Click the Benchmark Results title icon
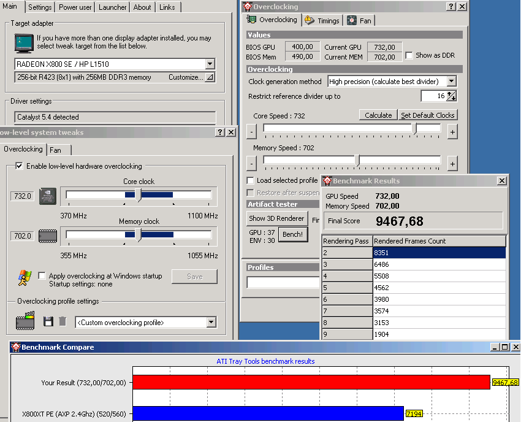Image resolution: width=521 pixels, height=422 pixels. point(327,180)
